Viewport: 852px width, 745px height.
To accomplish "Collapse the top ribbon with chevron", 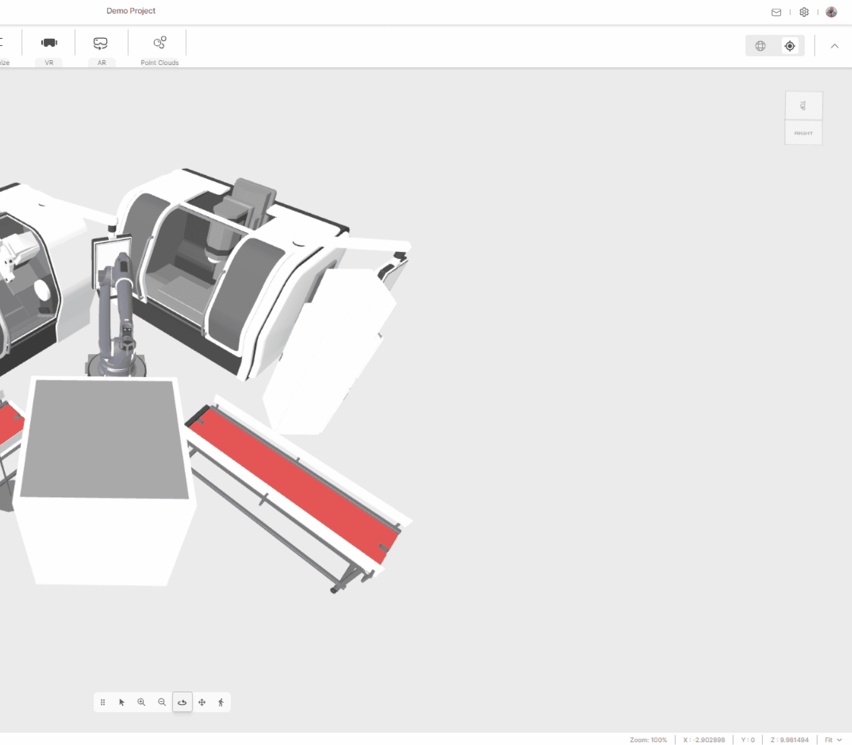I will click(834, 46).
